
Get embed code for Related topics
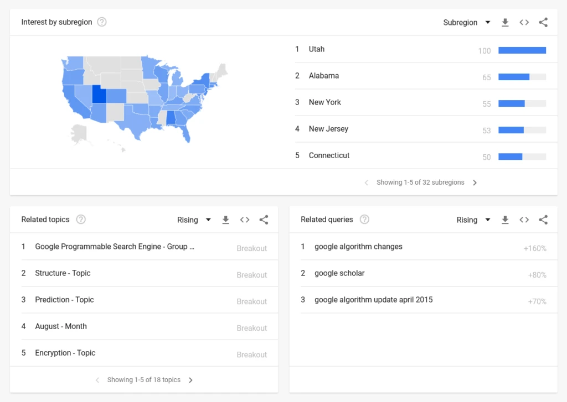click(x=245, y=220)
